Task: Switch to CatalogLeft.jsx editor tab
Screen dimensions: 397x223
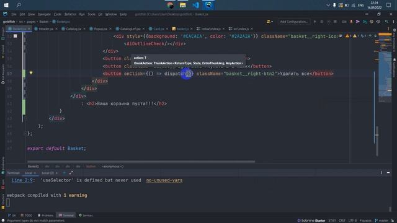Action: pos(130,29)
